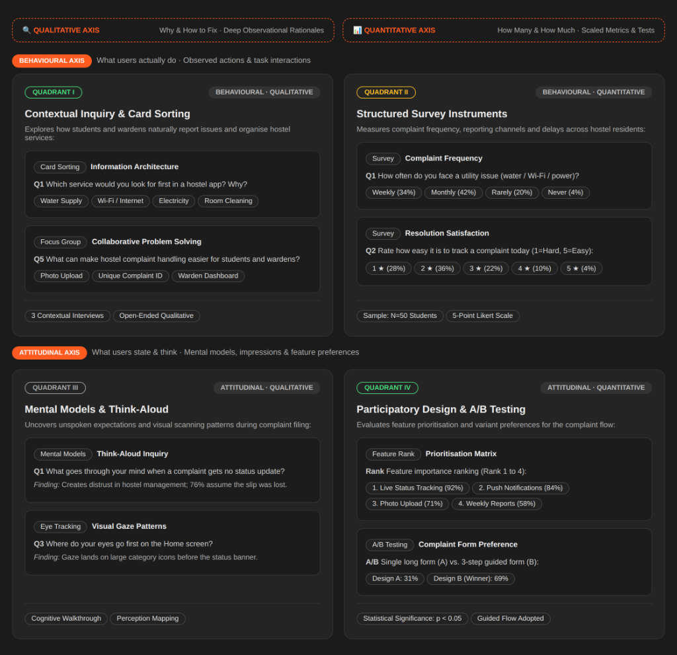Click the Sample: N=50 Students tag

[x=400, y=316]
